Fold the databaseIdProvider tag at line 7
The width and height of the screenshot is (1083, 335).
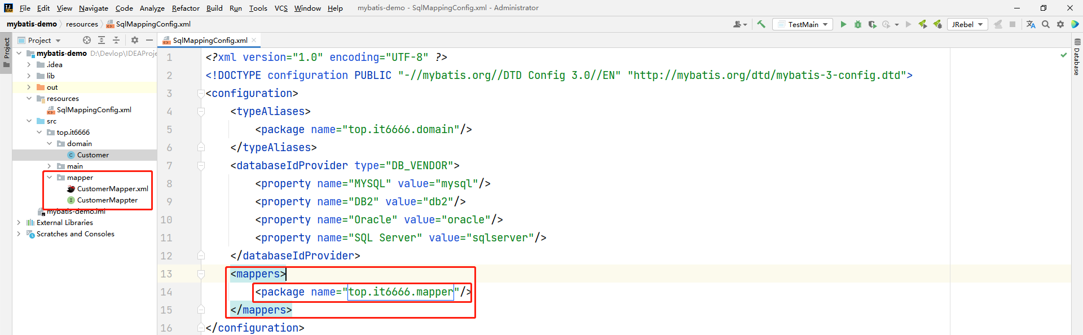click(201, 166)
